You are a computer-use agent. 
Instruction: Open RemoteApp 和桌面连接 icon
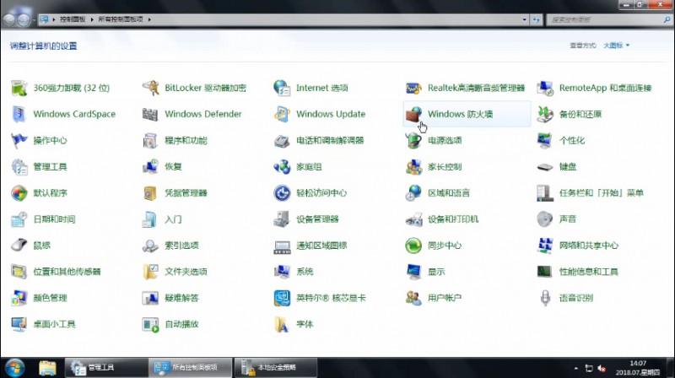click(x=545, y=88)
